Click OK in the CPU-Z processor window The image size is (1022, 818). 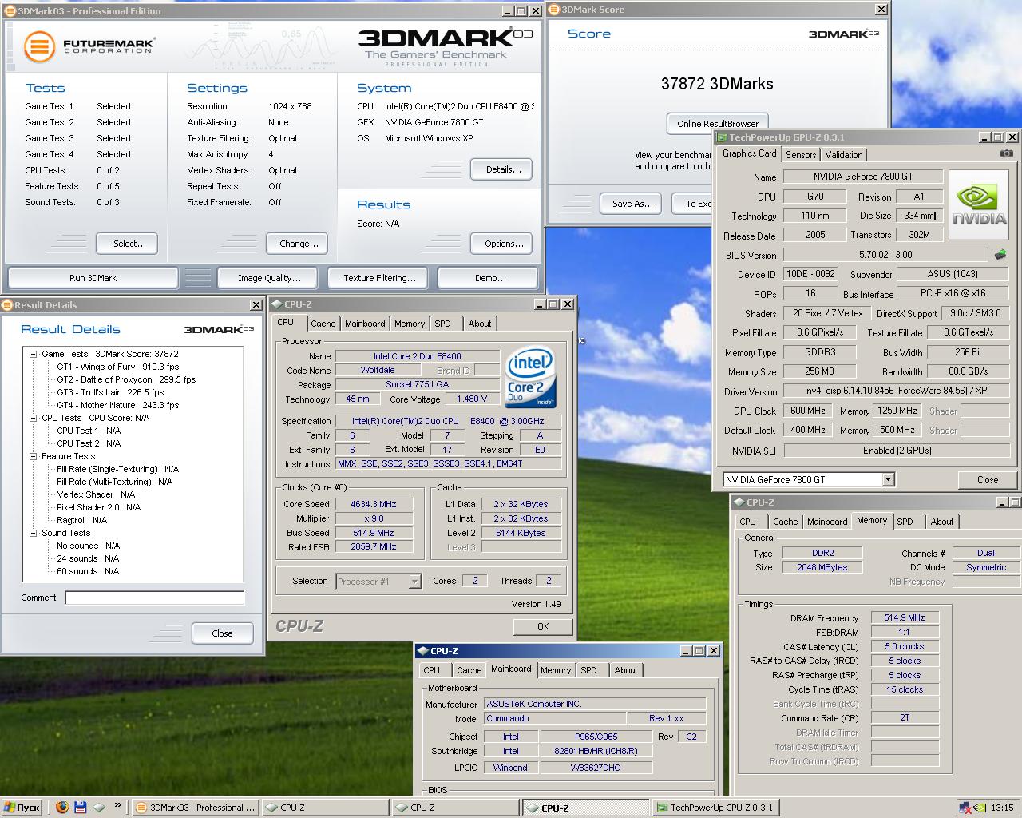click(x=543, y=627)
